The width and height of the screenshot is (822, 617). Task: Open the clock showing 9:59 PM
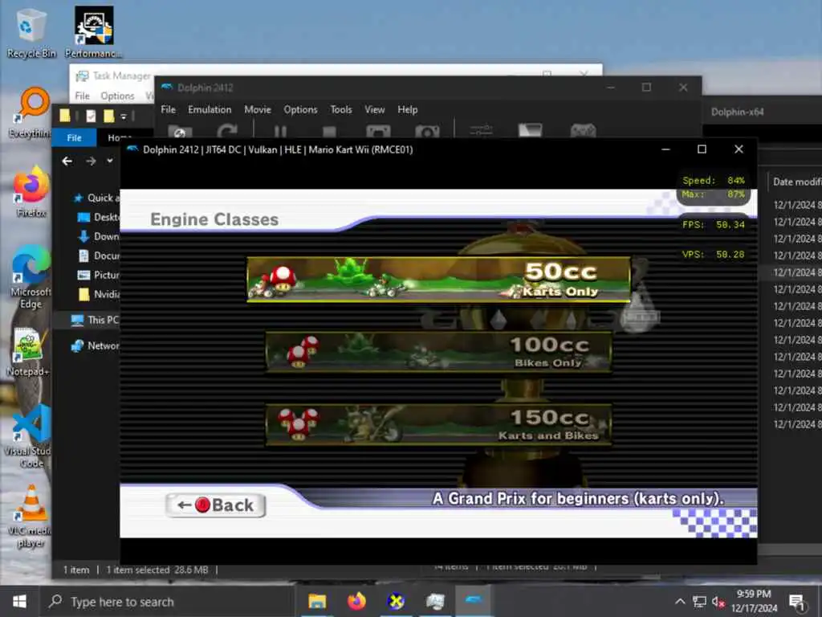click(x=754, y=601)
